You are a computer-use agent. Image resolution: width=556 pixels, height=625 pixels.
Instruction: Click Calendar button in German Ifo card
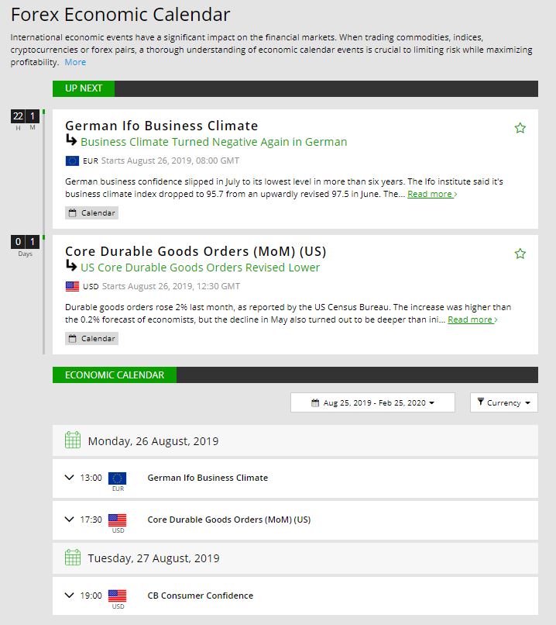coord(92,212)
